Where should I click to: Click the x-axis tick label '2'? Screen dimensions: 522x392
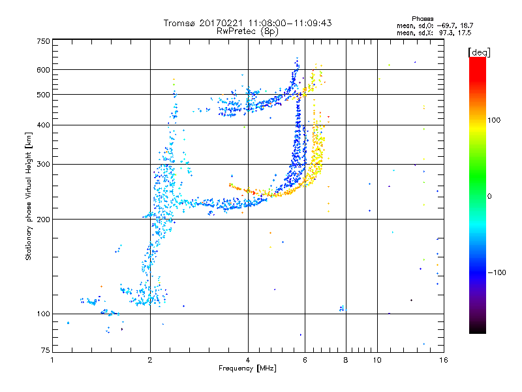pos(150,360)
